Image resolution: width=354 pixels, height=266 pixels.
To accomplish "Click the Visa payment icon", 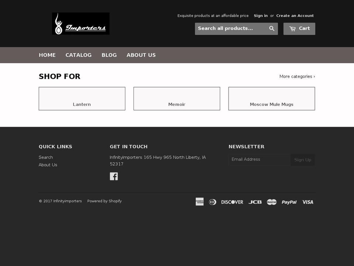I will tap(308, 202).
